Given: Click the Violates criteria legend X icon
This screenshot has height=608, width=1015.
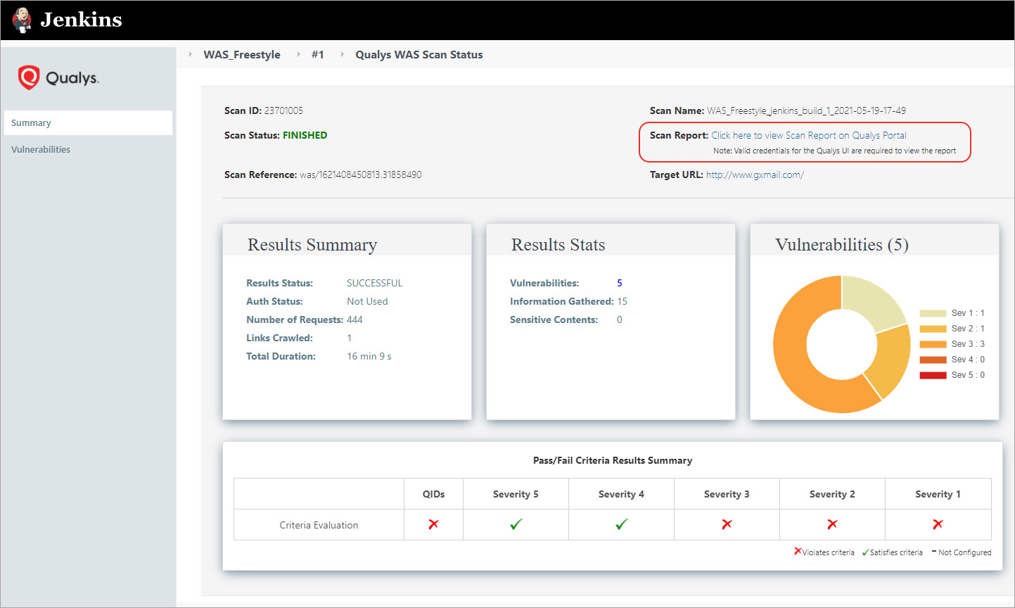Looking at the screenshot, I should [x=798, y=552].
